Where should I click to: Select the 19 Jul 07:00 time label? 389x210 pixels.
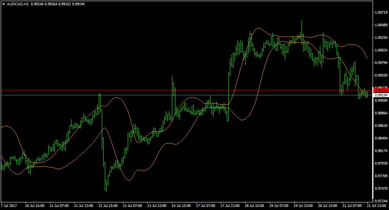click(279, 206)
